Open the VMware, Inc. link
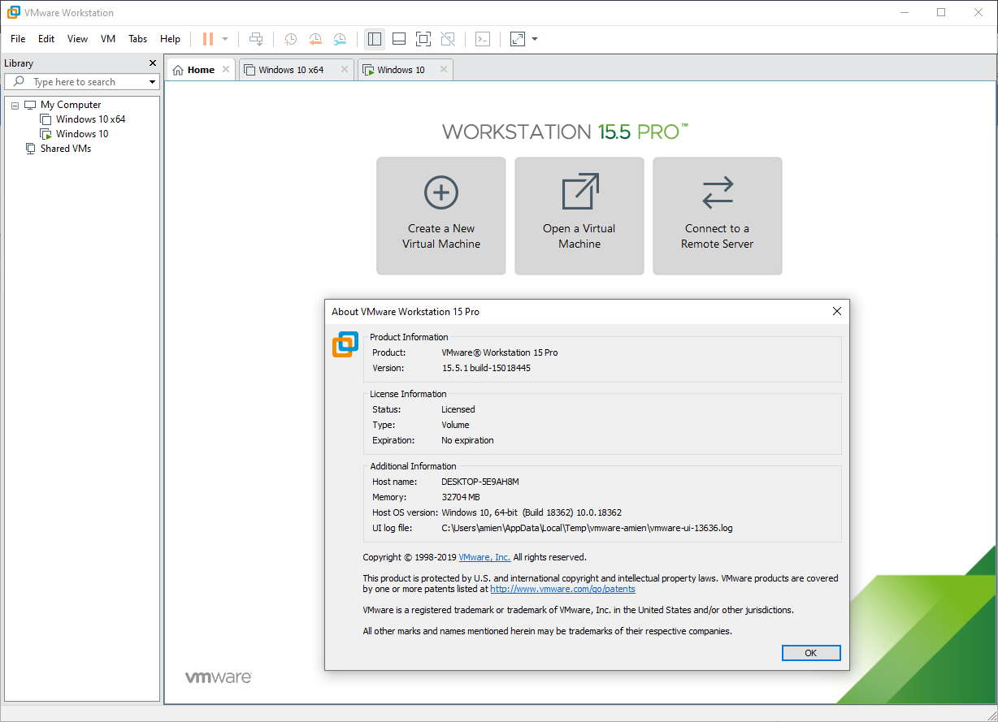The height and width of the screenshot is (722, 998). pos(484,557)
